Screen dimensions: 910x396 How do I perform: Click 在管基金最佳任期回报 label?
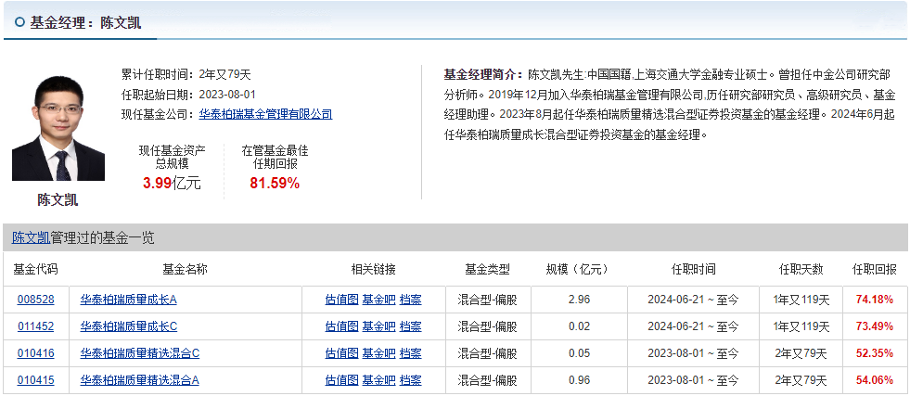click(276, 157)
